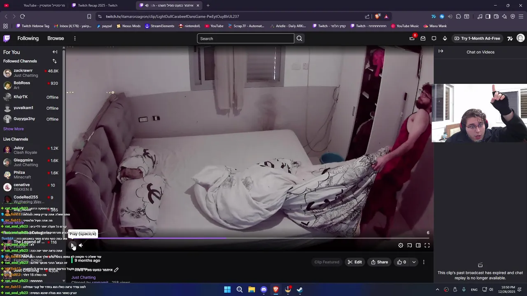527x296 pixels.
Task: Open Prime loot crown notifications
Action: tap(412, 38)
